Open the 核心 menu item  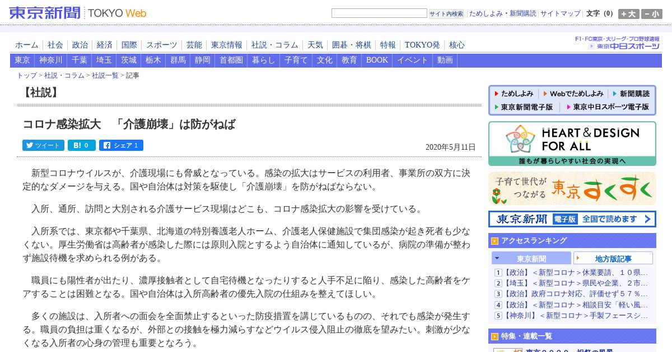point(457,45)
